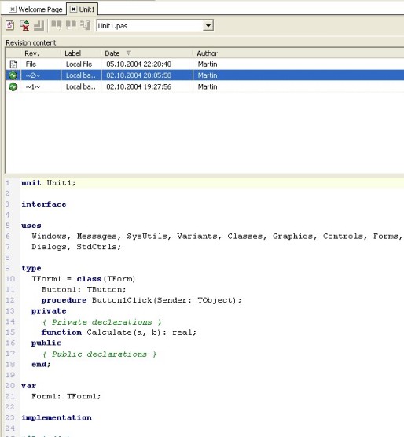Click the 'end;' line 18
The image size is (404, 437).
click(41, 364)
